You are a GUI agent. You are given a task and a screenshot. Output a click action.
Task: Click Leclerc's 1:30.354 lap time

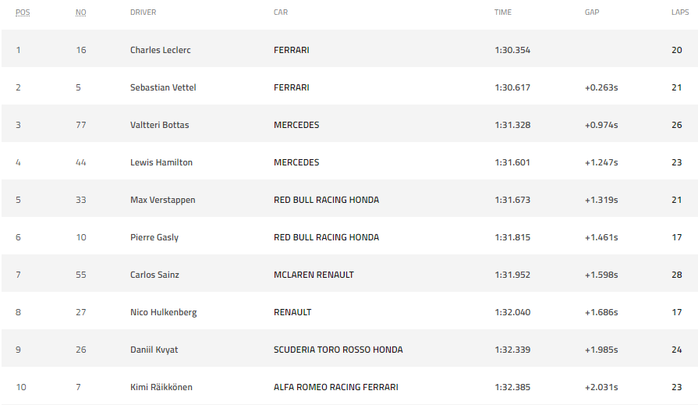[512, 50]
